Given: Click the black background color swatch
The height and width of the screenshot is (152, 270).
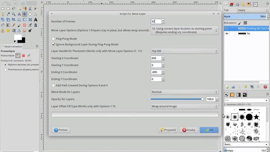Looking at the screenshot, I should tap(22, 41).
